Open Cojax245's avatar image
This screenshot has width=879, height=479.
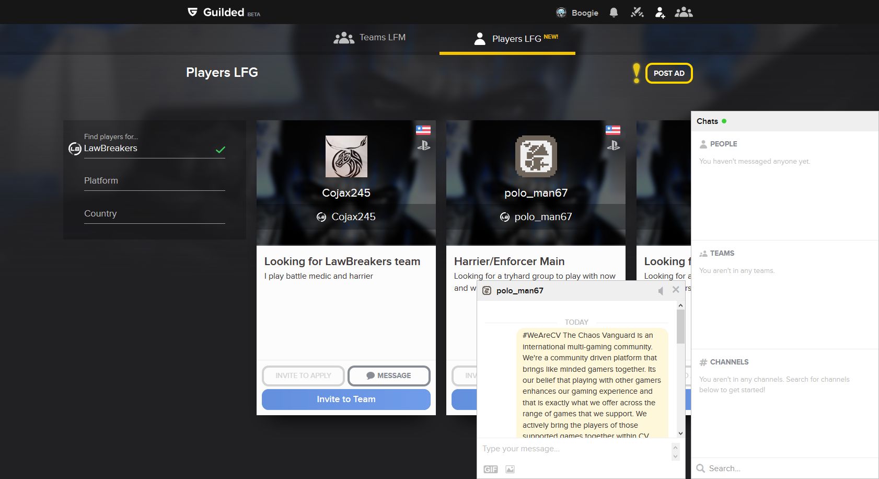346,156
